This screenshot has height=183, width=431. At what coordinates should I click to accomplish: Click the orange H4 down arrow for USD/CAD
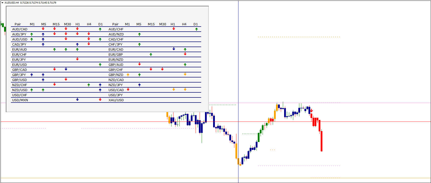coord(185,89)
